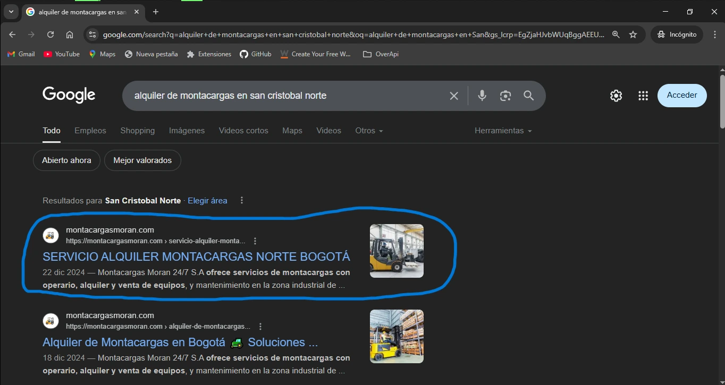Open the Maps bookmark
Image resolution: width=725 pixels, height=385 pixels.
pyautogui.click(x=102, y=54)
